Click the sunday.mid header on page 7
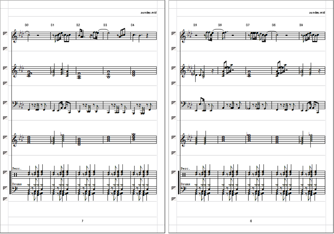This screenshot has width=334, height=234. (x=149, y=12)
